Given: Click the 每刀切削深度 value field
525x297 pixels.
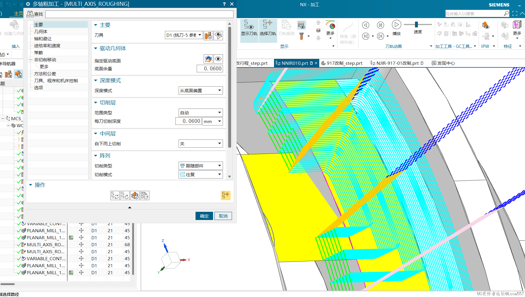Looking at the screenshot, I should pyautogui.click(x=189, y=121).
